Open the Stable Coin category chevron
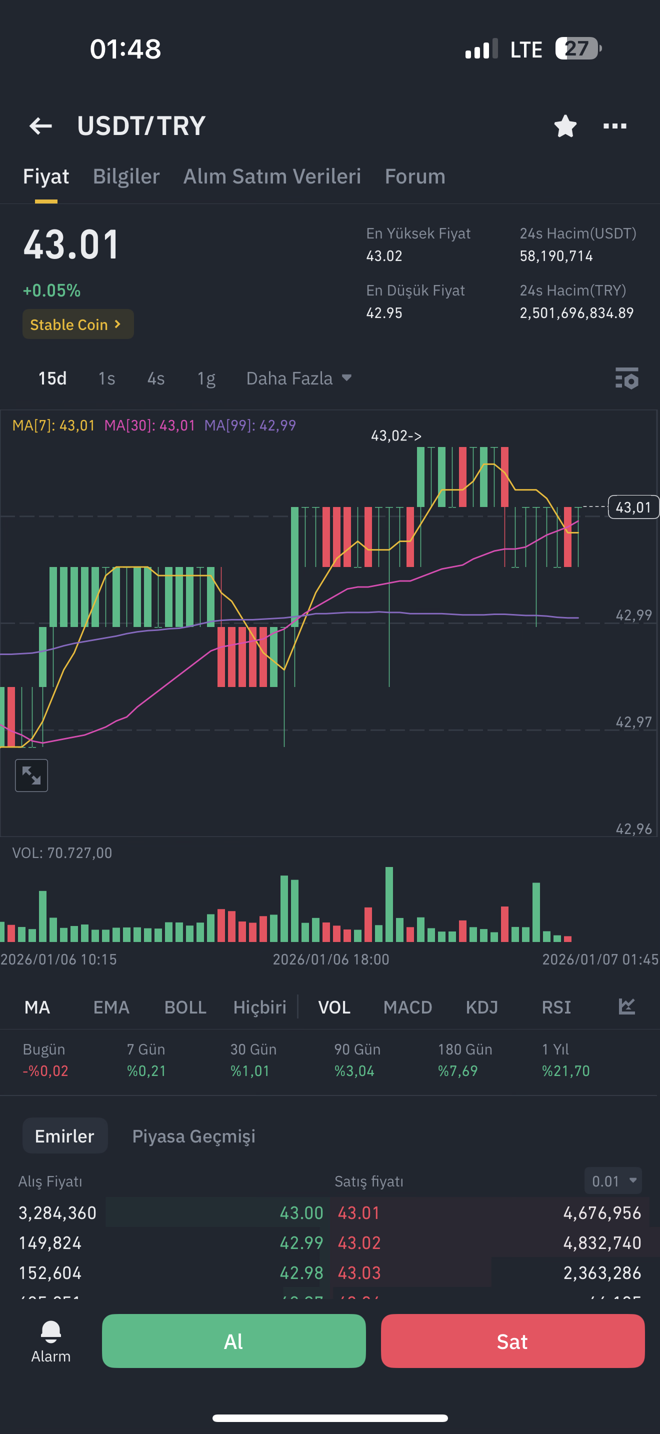 (x=78, y=324)
